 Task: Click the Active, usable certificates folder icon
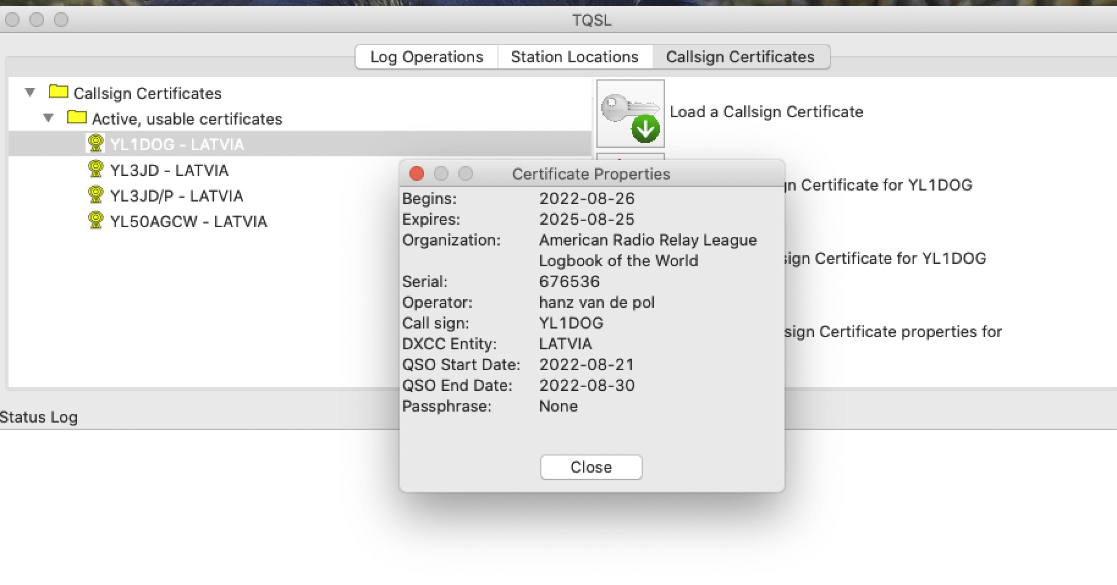pyautogui.click(x=76, y=117)
